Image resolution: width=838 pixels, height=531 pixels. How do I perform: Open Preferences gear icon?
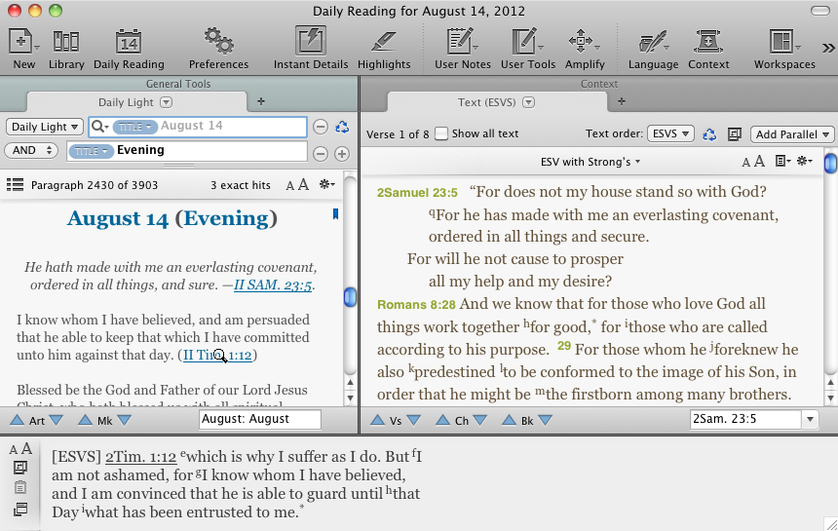218,43
